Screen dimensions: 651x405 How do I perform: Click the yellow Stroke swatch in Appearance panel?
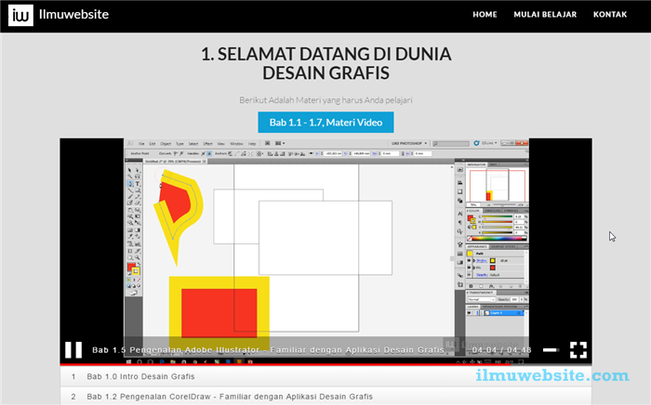492,261
